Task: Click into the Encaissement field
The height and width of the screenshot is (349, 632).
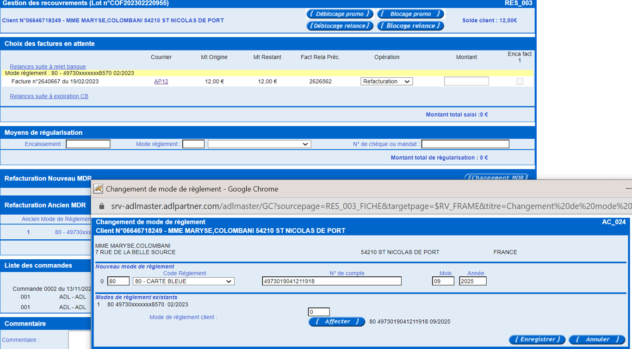Action: 88,144
